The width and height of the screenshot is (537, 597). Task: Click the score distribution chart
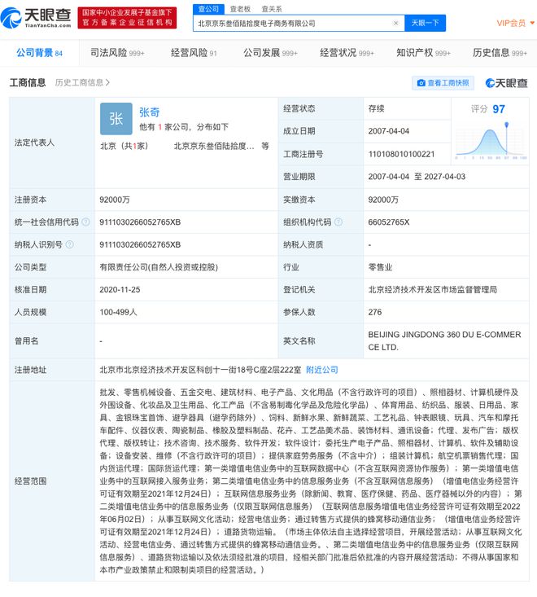pyautogui.click(x=487, y=140)
